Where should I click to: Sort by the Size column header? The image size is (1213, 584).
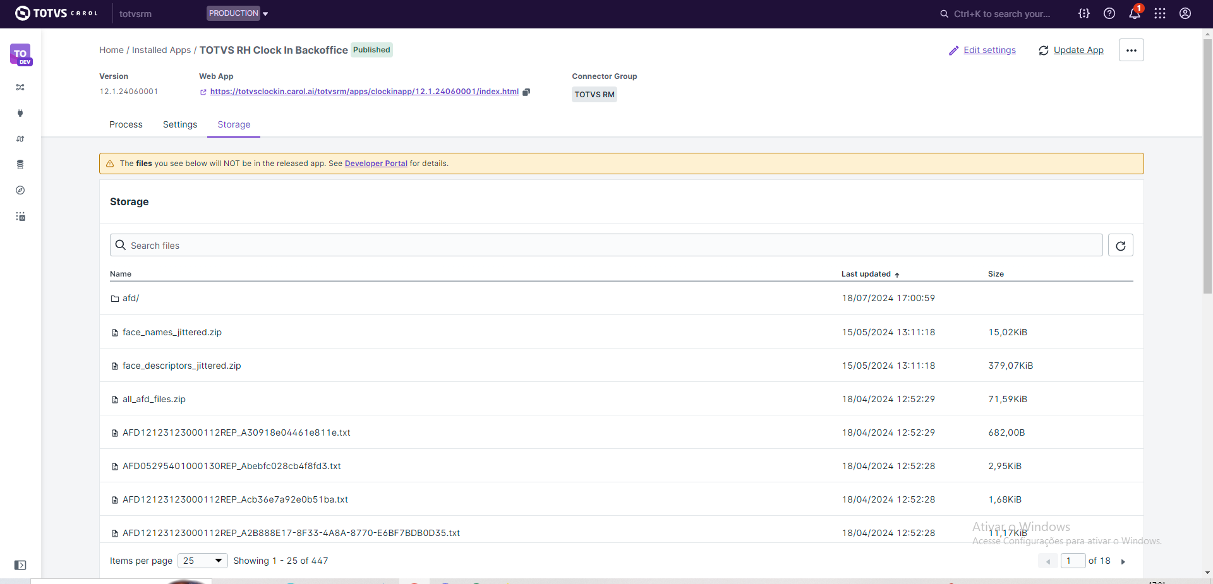[x=996, y=274]
